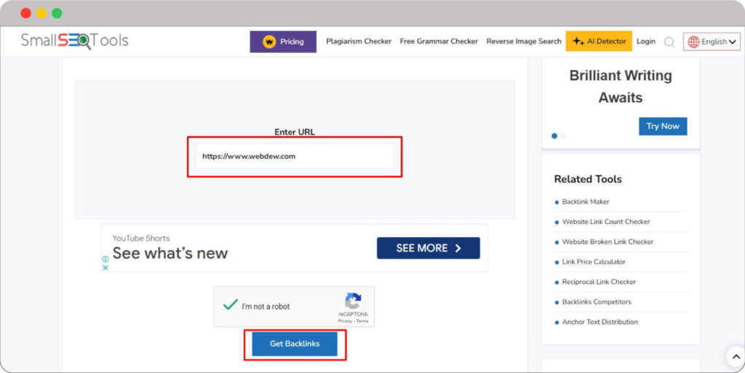Click the yellow minimize window button

tap(41, 13)
